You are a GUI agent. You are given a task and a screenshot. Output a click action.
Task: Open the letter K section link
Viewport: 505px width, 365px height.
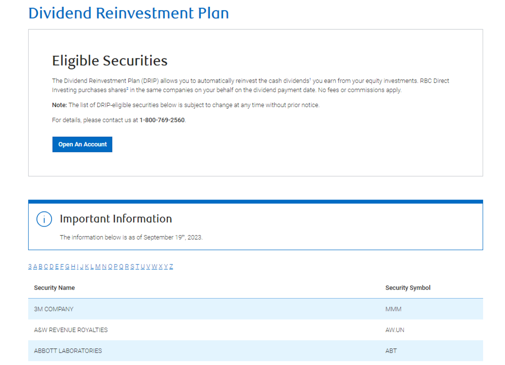(87, 267)
